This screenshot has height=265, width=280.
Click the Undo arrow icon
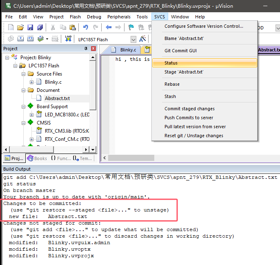85,27
